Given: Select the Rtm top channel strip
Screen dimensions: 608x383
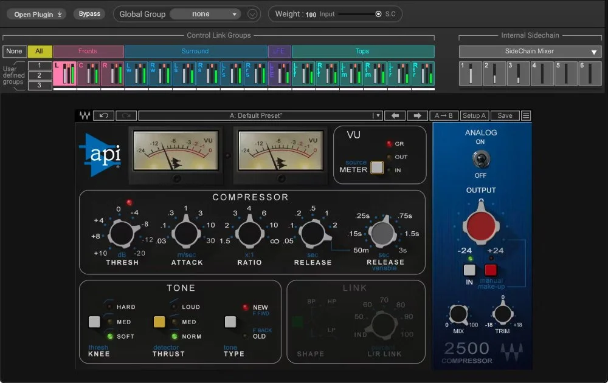Looking at the screenshot, I should pyautogui.click(x=375, y=73).
